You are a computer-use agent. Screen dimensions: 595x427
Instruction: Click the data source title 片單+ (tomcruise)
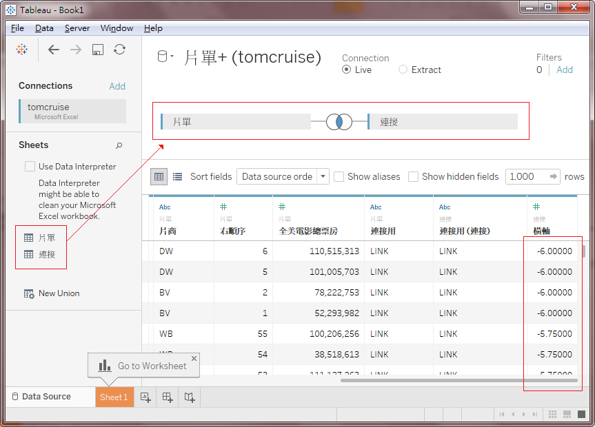(252, 57)
